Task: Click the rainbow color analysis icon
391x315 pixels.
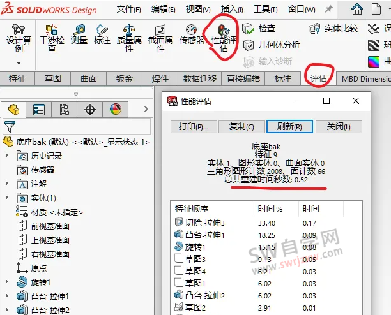Action: tap(374, 61)
